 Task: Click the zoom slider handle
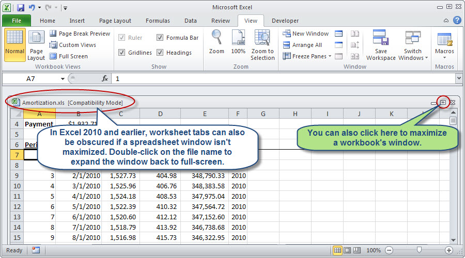[419, 250]
